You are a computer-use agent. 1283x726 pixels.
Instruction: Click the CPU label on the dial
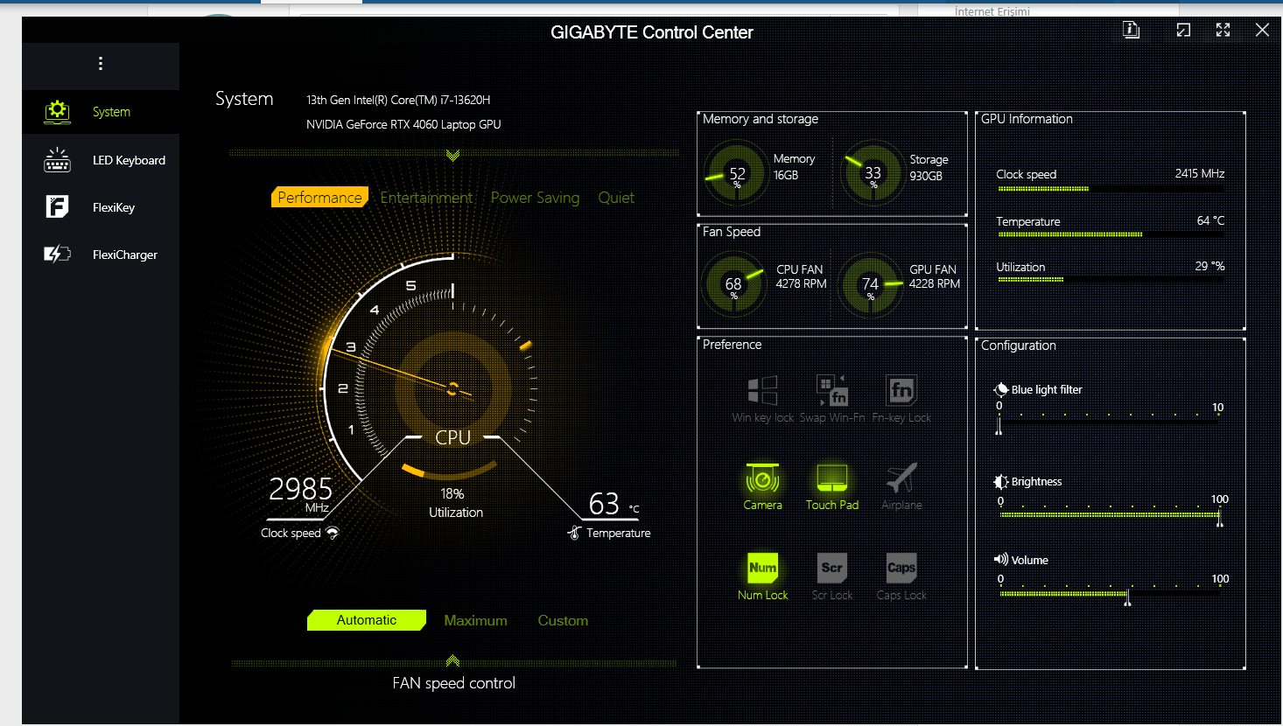tap(452, 437)
